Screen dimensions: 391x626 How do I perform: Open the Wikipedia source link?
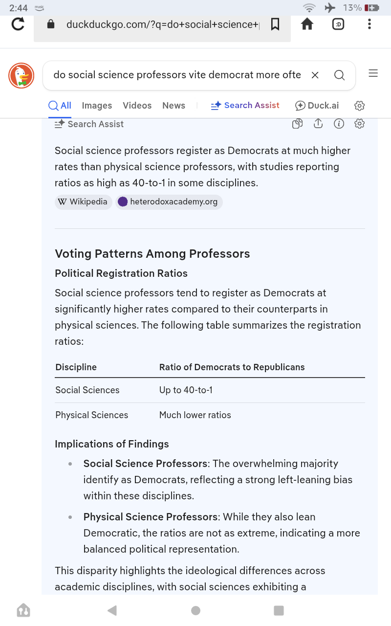point(84,202)
